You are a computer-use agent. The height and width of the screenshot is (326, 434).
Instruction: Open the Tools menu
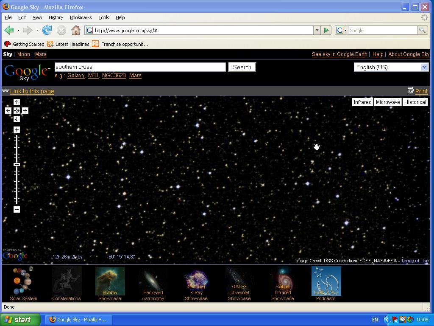pyautogui.click(x=103, y=17)
